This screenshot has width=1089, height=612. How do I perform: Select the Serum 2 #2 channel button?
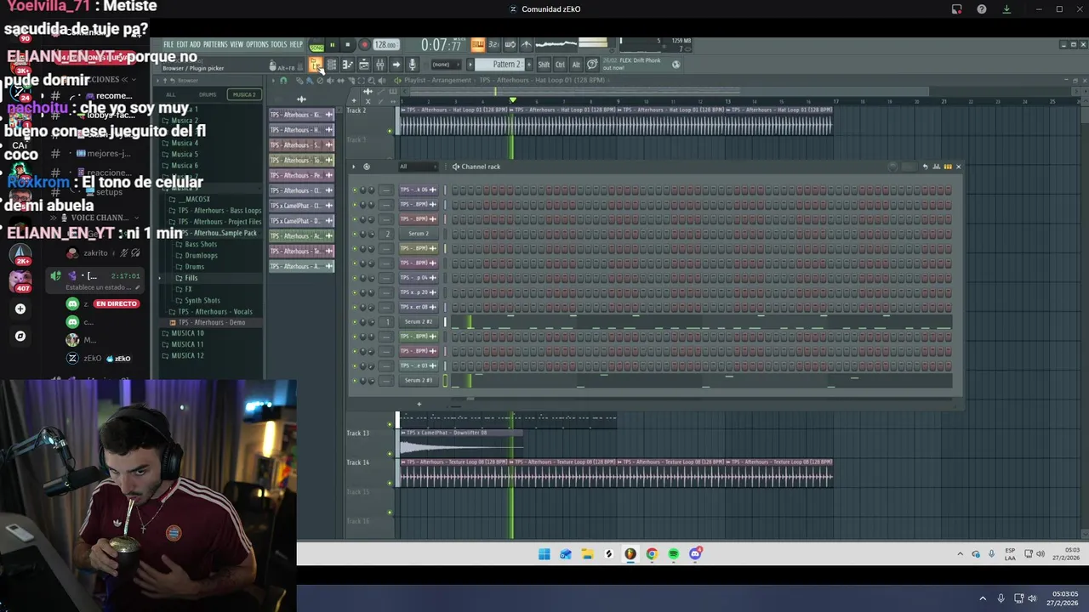(418, 322)
